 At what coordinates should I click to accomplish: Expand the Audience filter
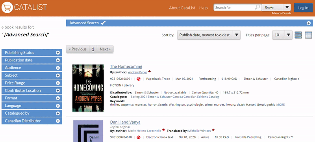(x=32, y=68)
